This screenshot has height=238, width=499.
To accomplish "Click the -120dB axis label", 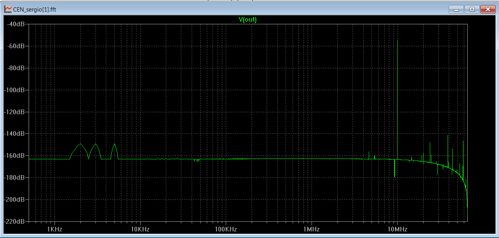I will (14, 112).
